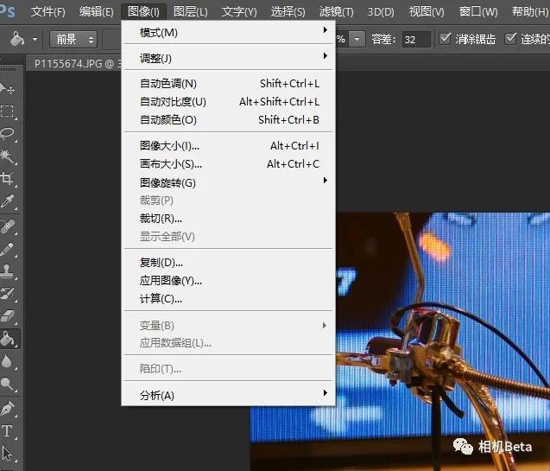Choose 复制(D)... menu entry
550x471 pixels.
(x=228, y=263)
